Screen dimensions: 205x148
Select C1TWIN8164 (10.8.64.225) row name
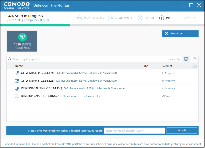pos(37,81)
